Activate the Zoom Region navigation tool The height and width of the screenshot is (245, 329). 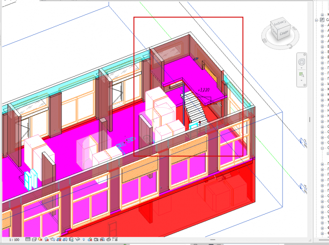(x=302, y=75)
